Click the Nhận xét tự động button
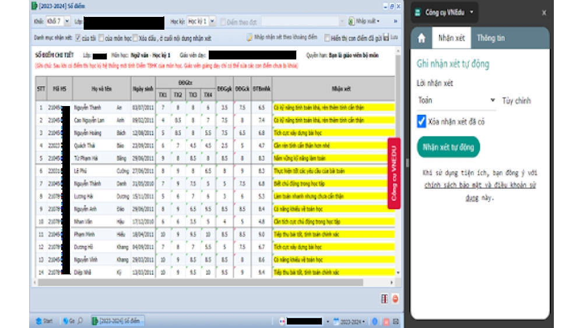The image size is (583, 328). (448, 147)
